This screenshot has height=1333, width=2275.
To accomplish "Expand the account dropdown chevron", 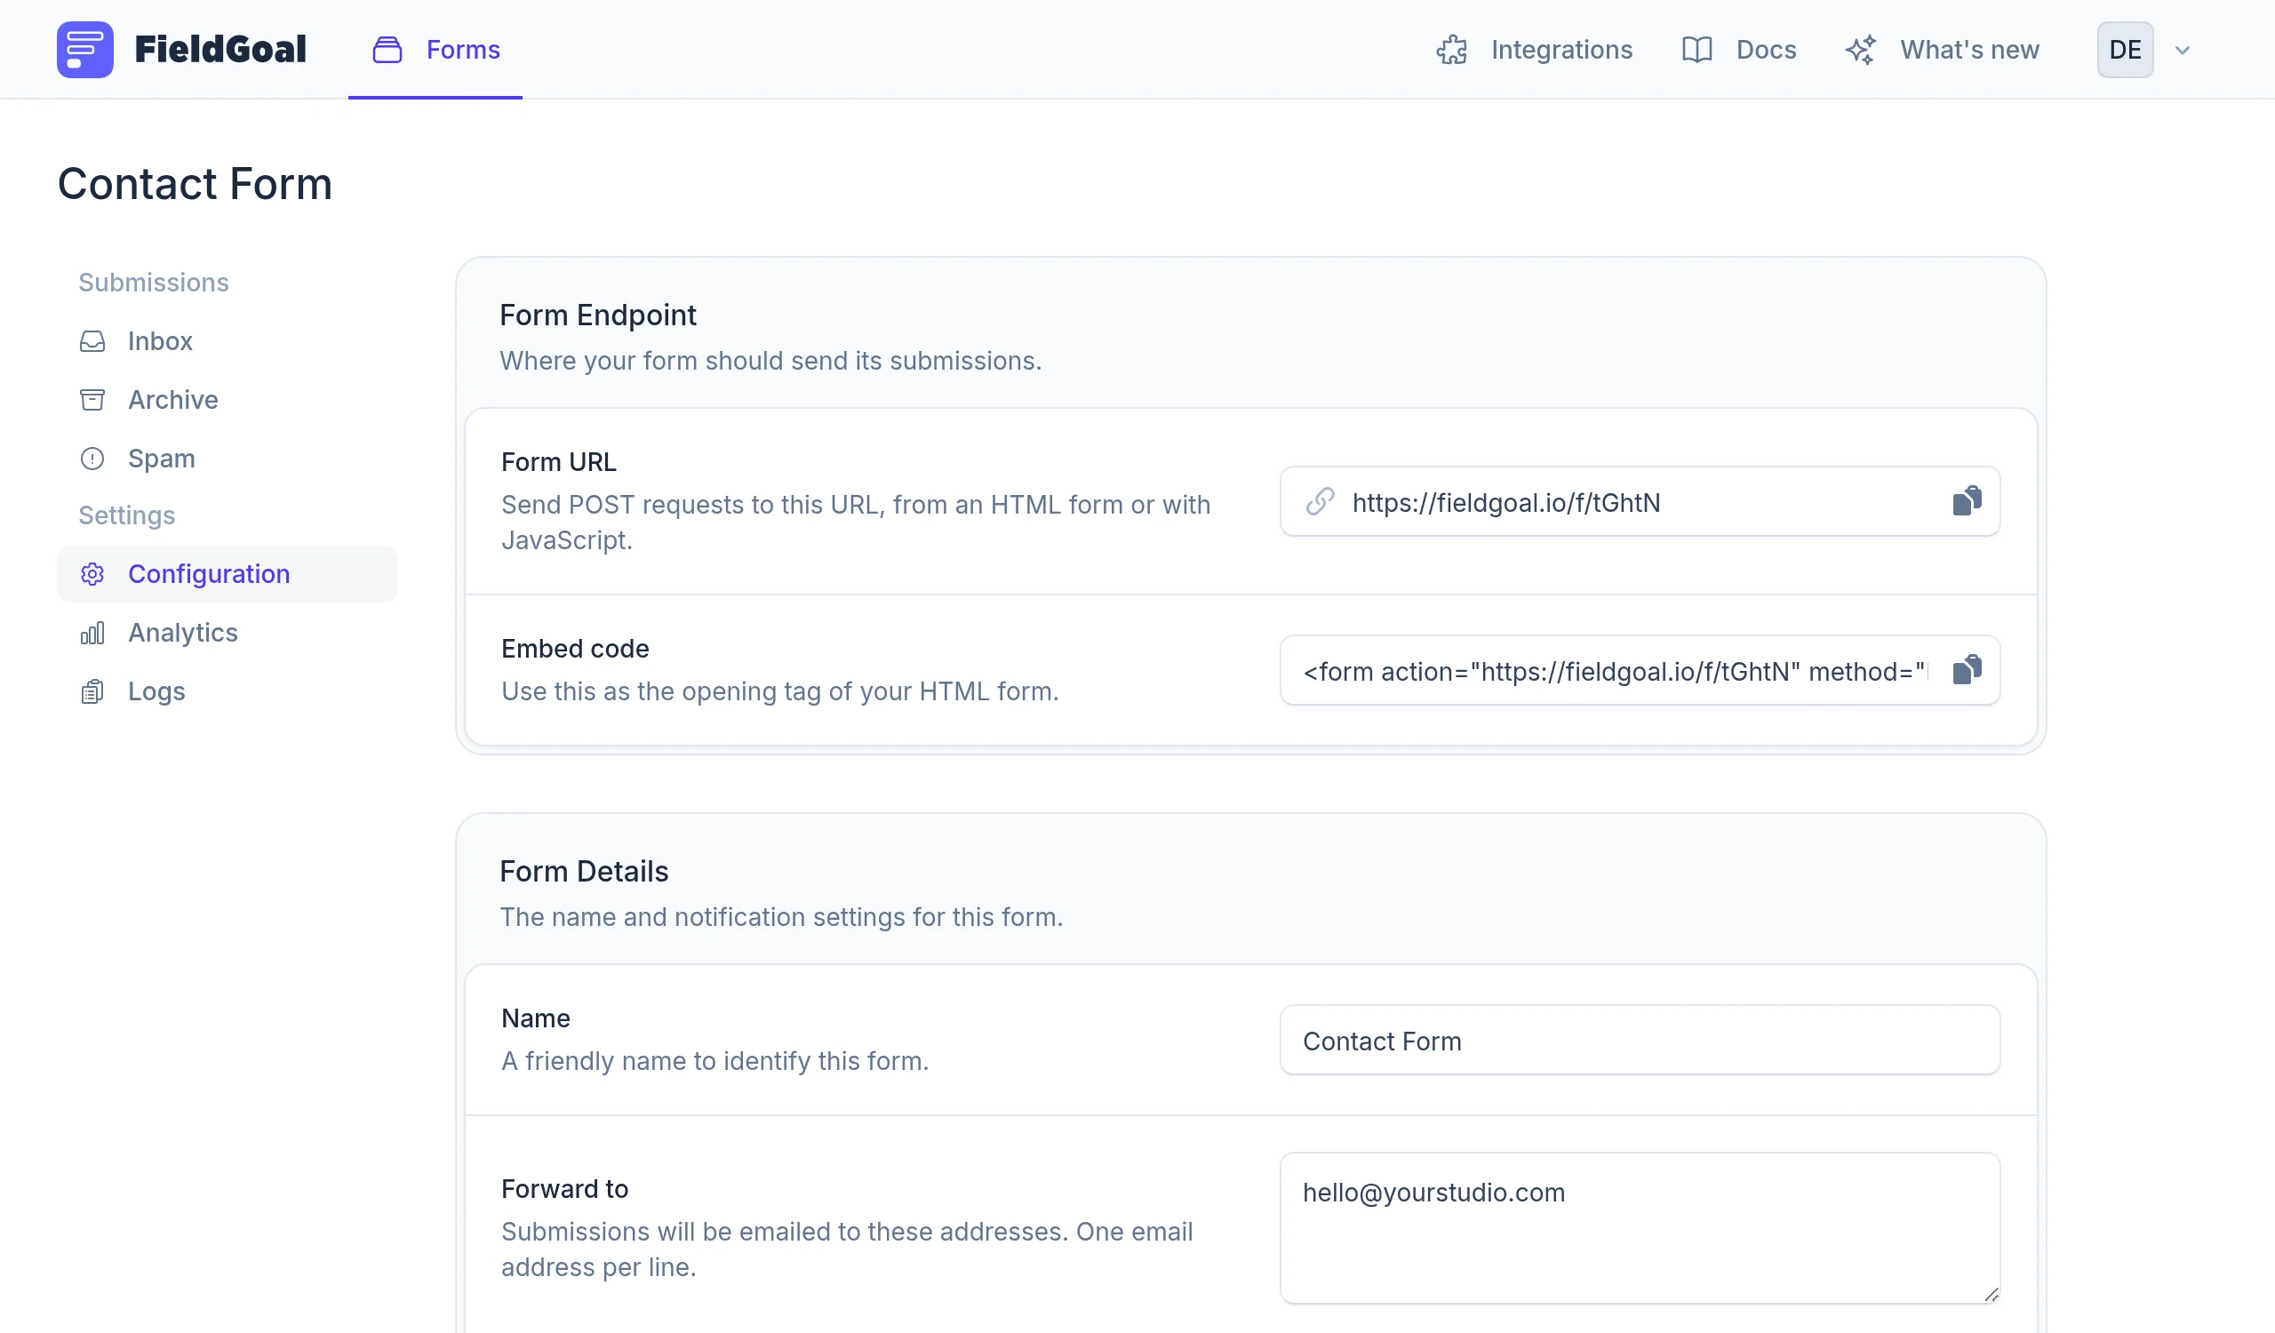I will click(x=2183, y=51).
